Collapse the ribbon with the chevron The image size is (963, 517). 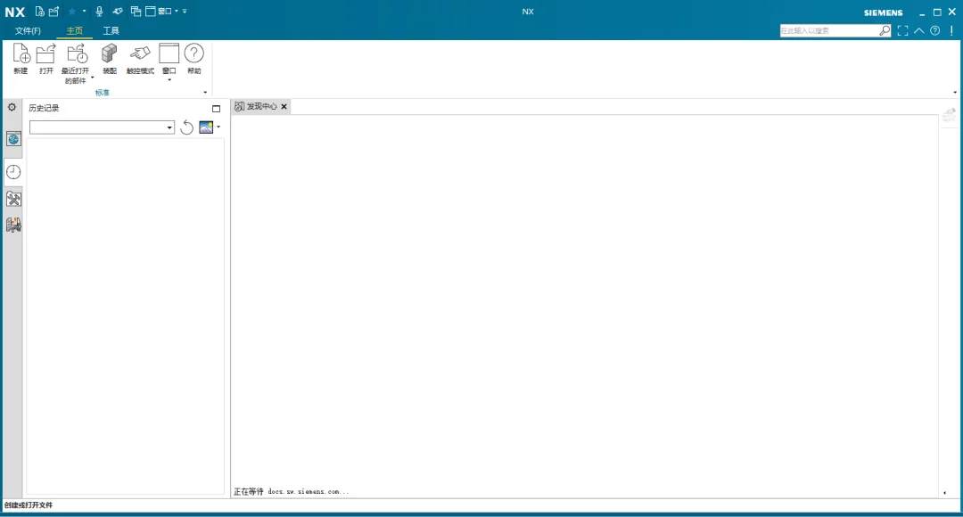pyautogui.click(x=918, y=30)
